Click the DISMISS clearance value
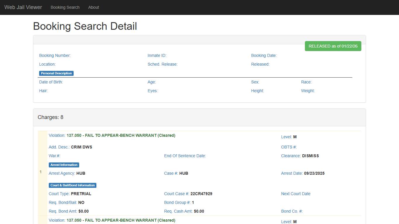The width and height of the screenshot is (399, 224). coord(310,156)
